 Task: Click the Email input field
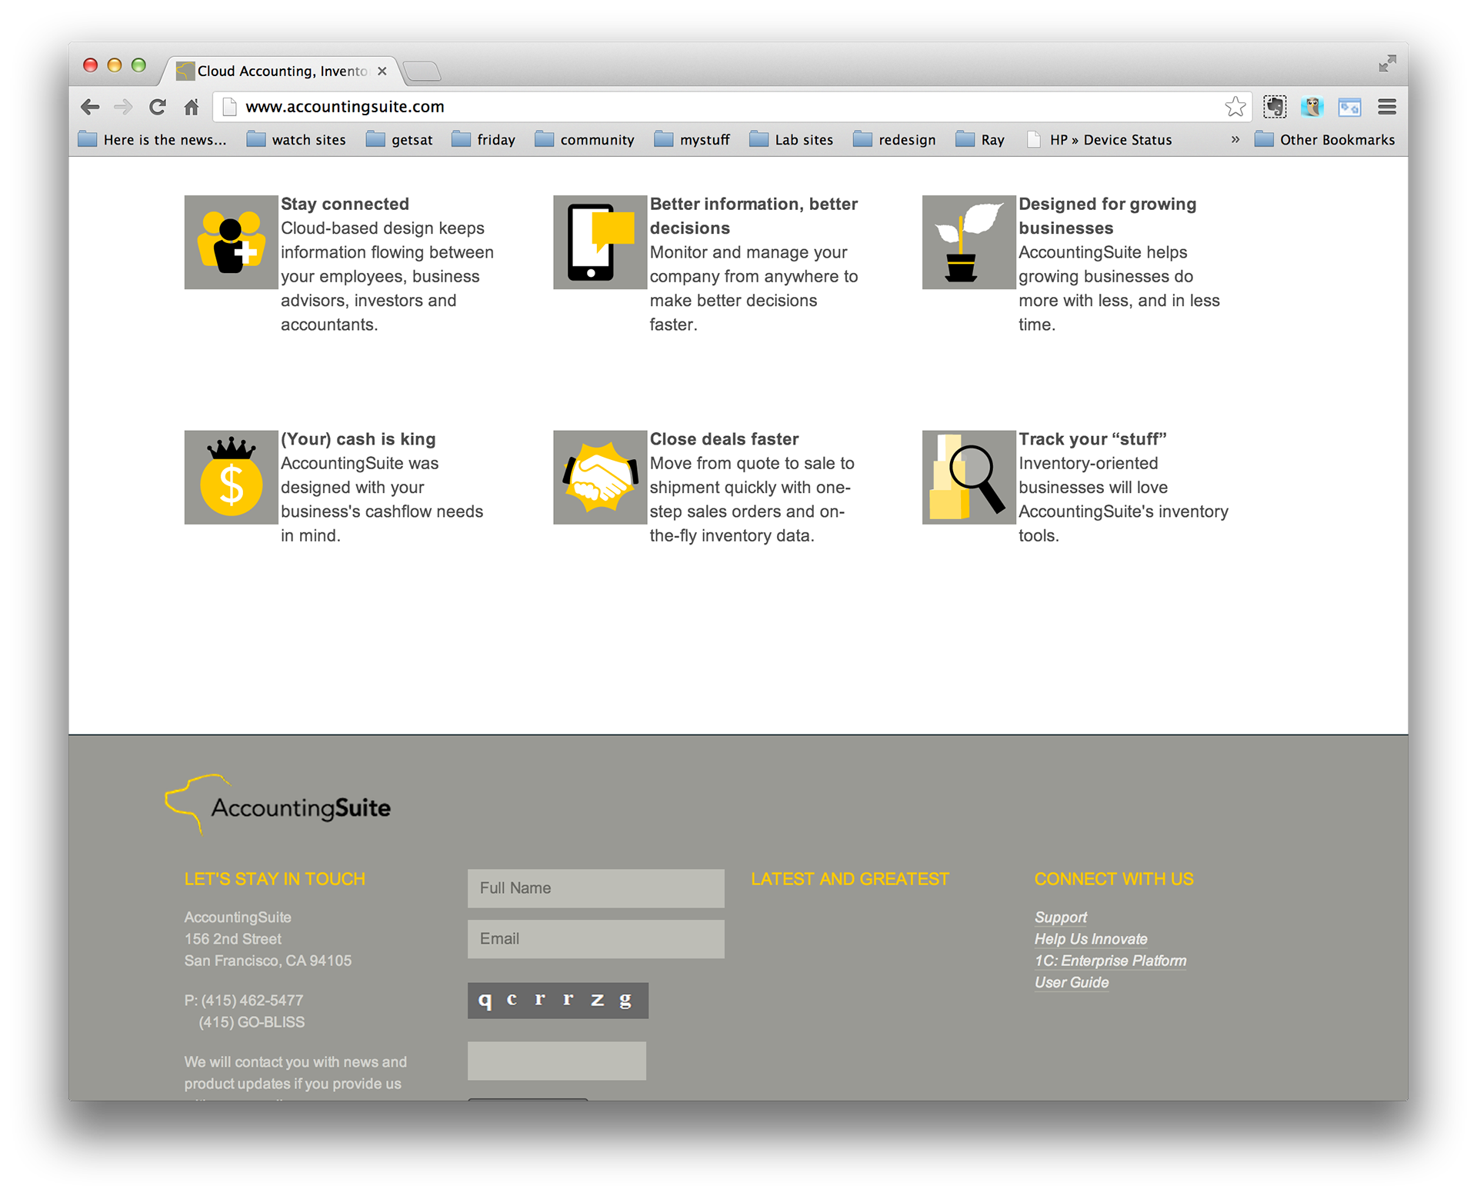pyautogui.click(x=596, y=939)
